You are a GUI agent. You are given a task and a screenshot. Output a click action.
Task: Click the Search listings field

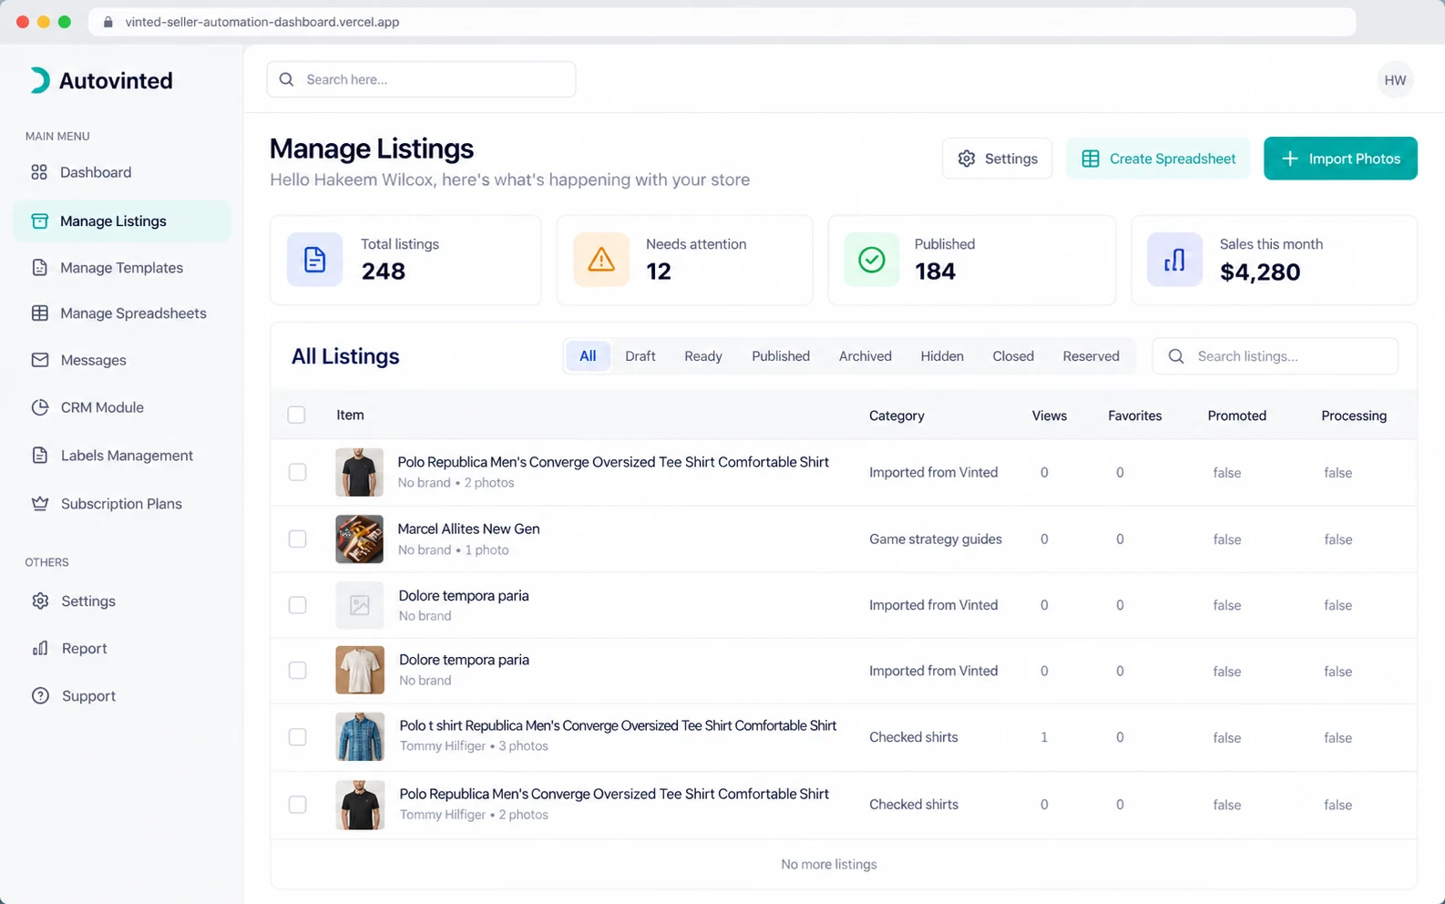[x=1275, y=356]
